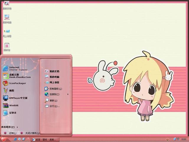Open the 网上邻居 desktop icon

coord(7,33)
